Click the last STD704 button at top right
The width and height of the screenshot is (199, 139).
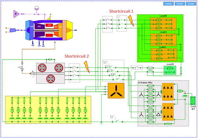pos(191,4)
